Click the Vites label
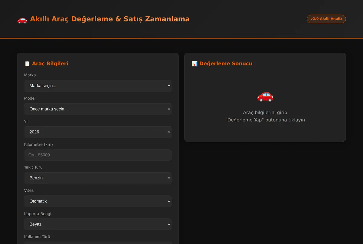This screenshot has width=363, height=244. pyautogui.click(x=29, y=191)
